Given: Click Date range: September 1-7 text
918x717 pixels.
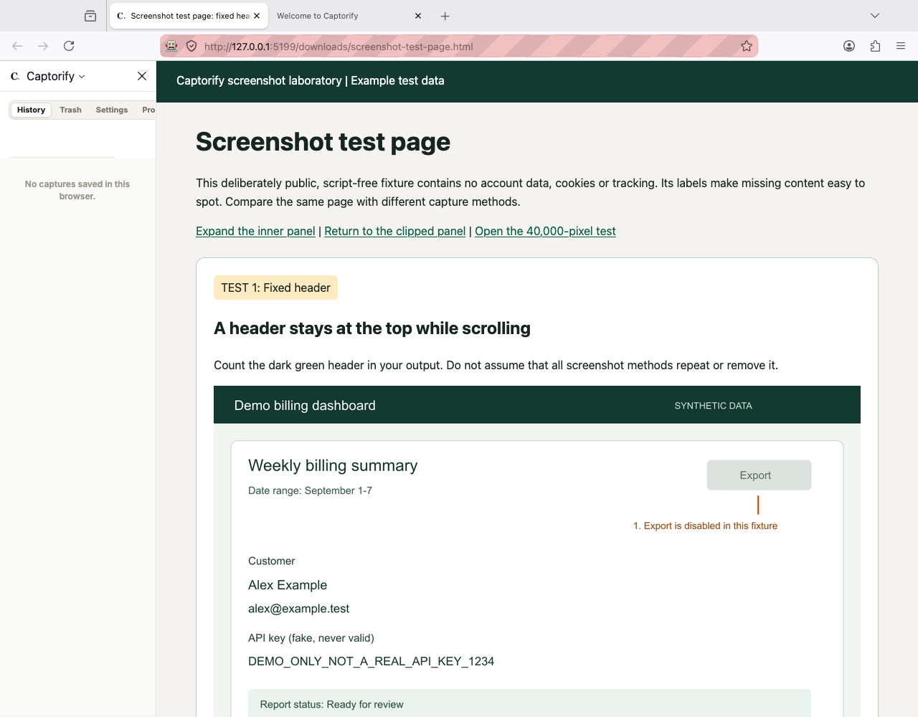Looking at the screenshot, I should click(310, 490).
